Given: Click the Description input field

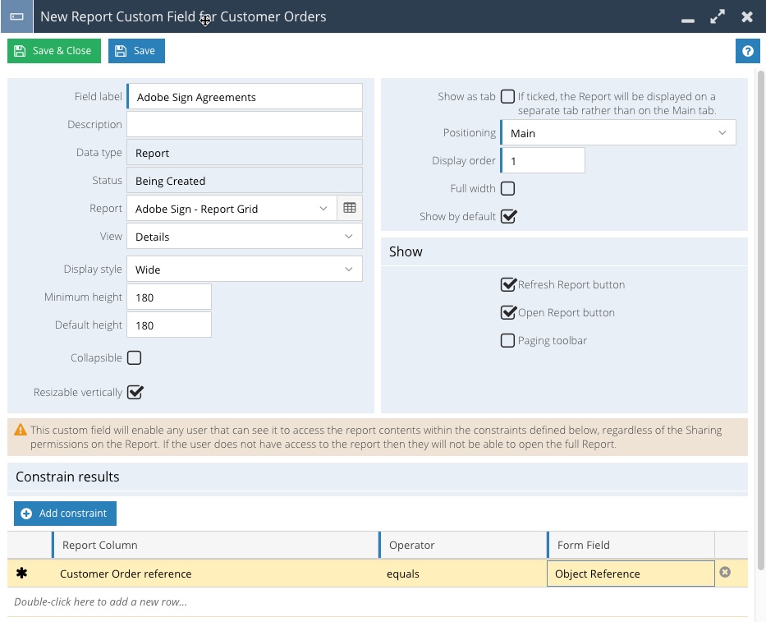Looking at the screenshot, I should [x=244, y=125].
